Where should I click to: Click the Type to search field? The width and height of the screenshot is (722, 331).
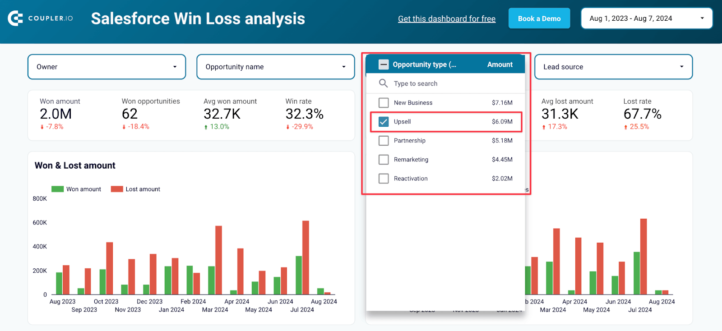point(445,83)
